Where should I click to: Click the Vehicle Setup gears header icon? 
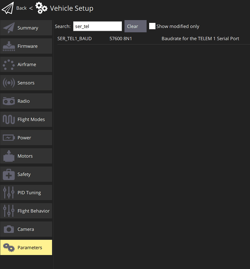coord(41,8)
